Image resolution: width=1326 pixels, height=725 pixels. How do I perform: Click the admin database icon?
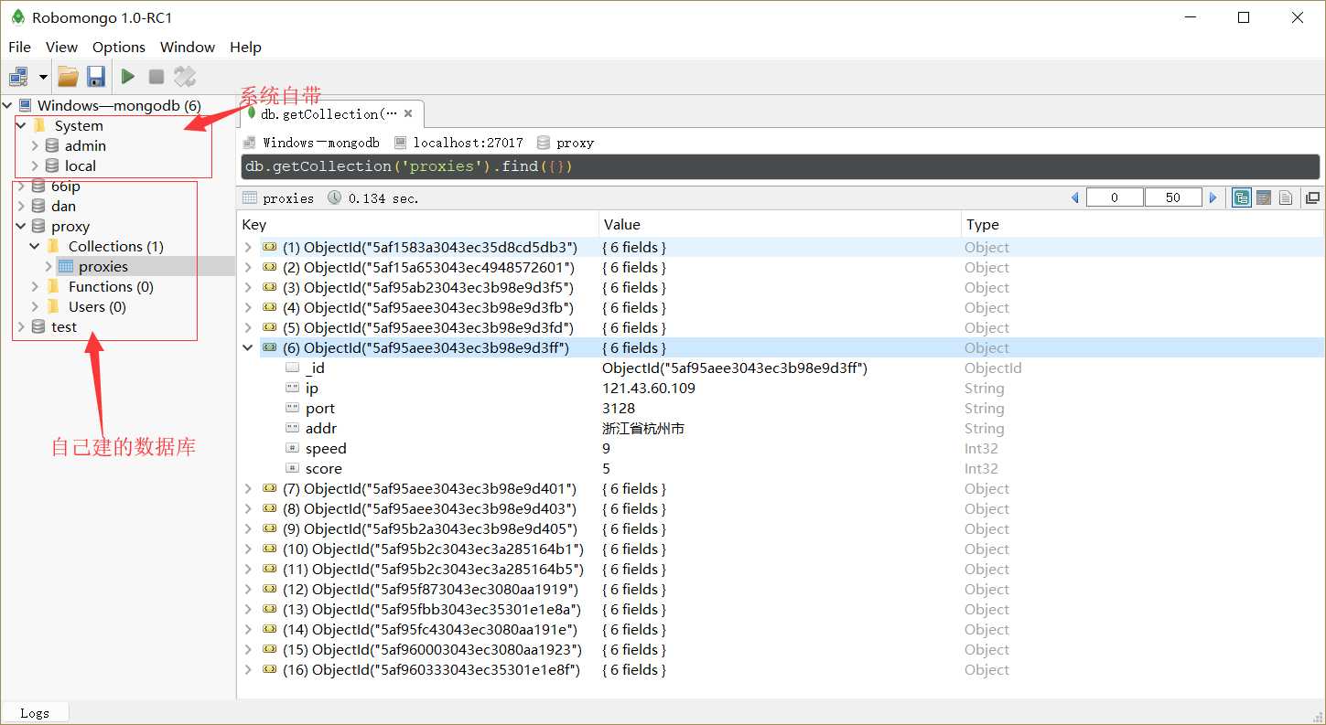(x=52, y=146)
